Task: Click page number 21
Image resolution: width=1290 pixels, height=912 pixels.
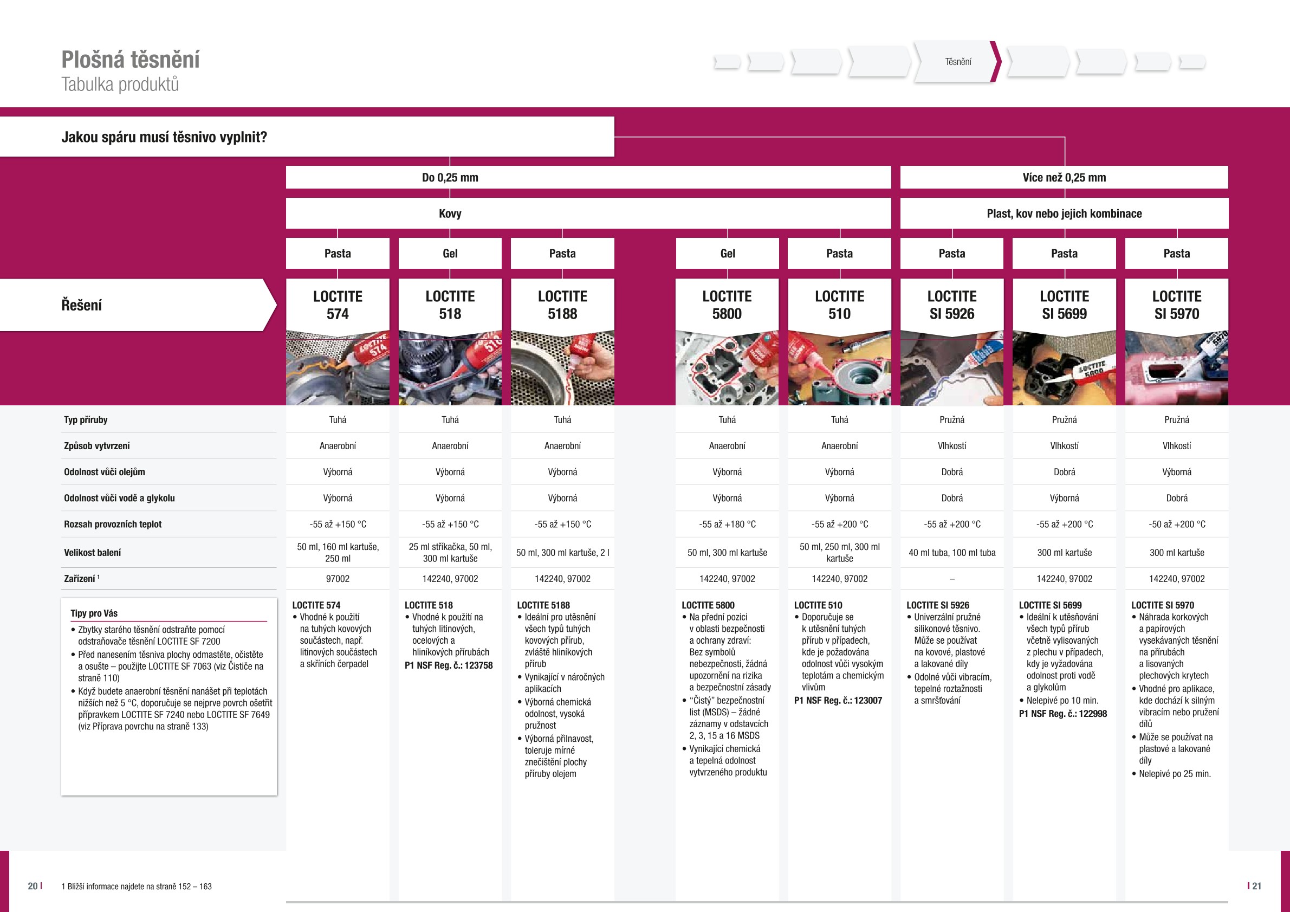Action: [1256, 886]
